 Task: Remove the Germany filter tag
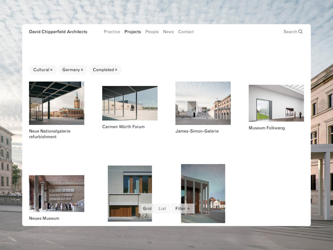[x=82, y=70]
